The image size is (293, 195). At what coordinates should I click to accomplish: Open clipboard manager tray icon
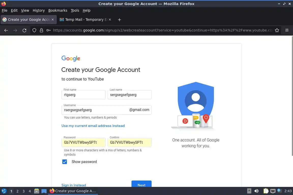click(x=266, y=191)
